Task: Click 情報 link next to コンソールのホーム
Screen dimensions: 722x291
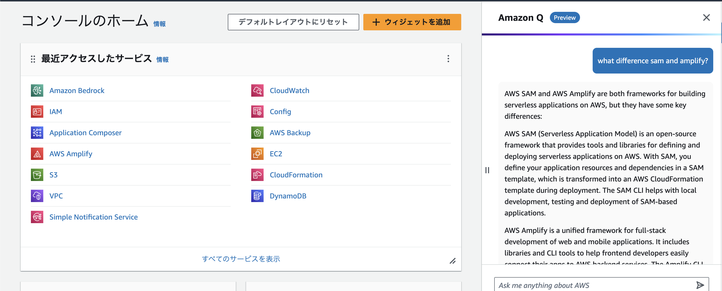Action: (x=159, y=24)
